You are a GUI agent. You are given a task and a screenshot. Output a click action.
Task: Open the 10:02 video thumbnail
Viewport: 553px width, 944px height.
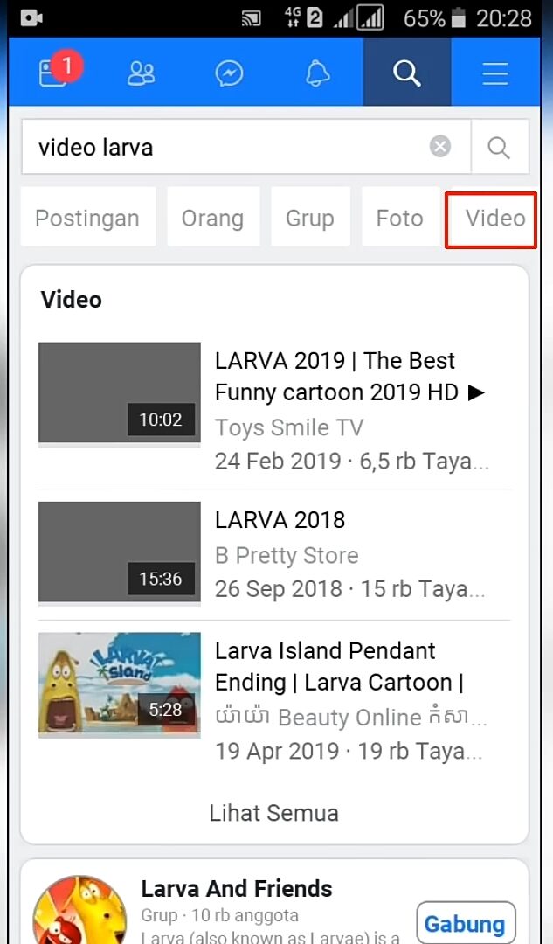pos(119,394)
